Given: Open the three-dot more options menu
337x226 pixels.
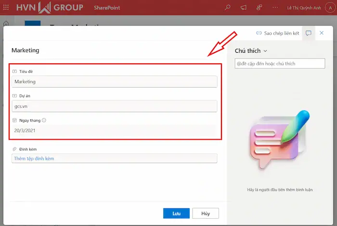Looking at the screenshot, I should click(275, 8).
